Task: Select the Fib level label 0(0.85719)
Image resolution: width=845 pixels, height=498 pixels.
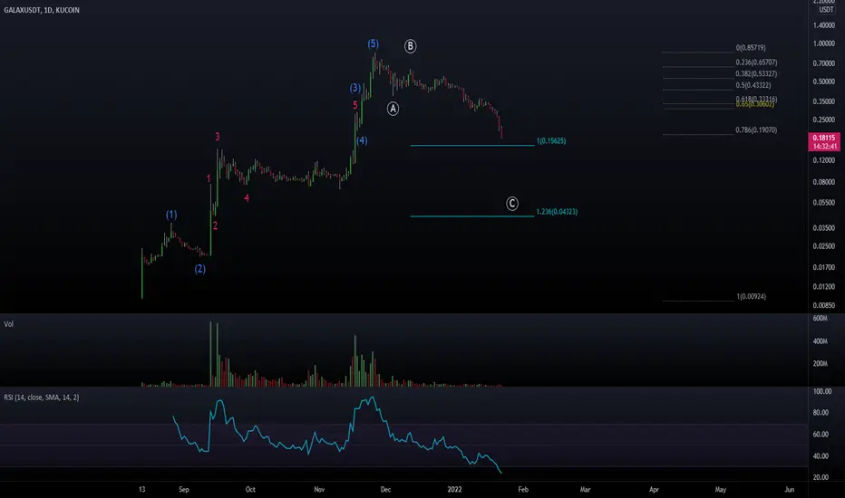Action: tap(750, 48)
